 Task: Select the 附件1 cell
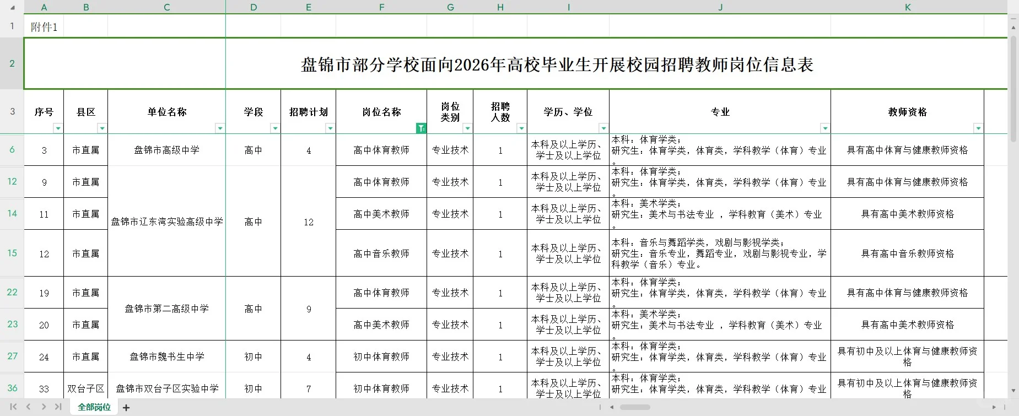(x=44, y=26)
